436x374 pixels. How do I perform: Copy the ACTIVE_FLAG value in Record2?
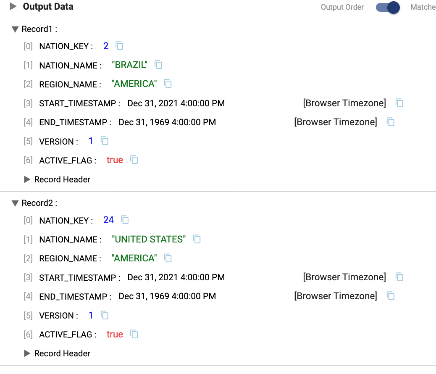click(134, 334)
